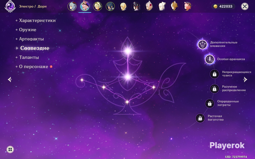Select the last pink-haired character portrait

[187, 6]
